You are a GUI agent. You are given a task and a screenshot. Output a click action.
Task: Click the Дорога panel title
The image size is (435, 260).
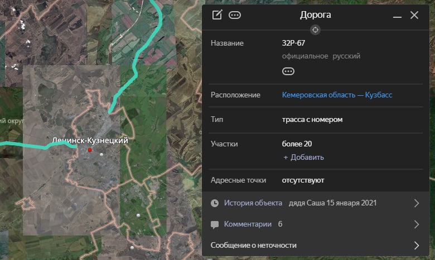tap(315, 15)
